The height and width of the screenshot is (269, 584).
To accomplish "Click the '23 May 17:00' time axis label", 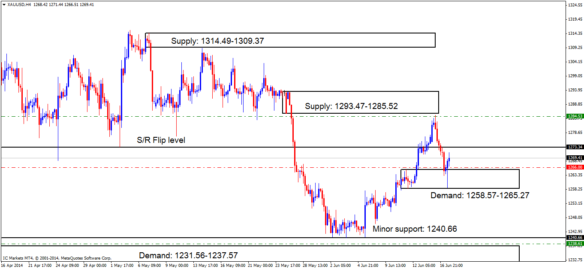I will click(x=287, y=266).
